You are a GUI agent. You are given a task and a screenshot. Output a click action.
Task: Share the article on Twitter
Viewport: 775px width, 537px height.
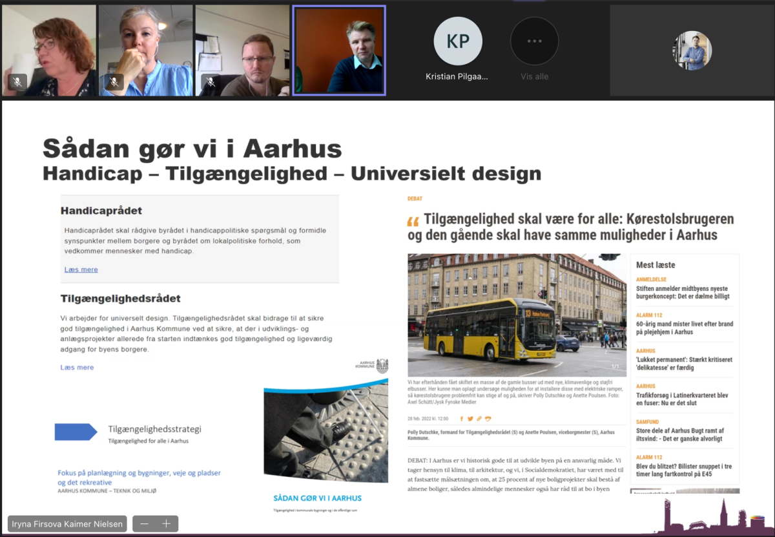point(470,419)
